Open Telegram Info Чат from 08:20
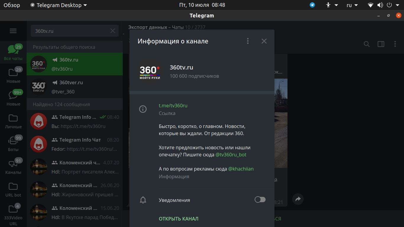The height and width of the screenshot is (227, 404). click(75, 144)
